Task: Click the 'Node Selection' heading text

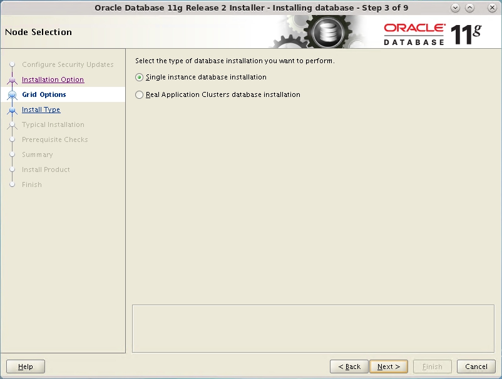Action: pos(38,32)
